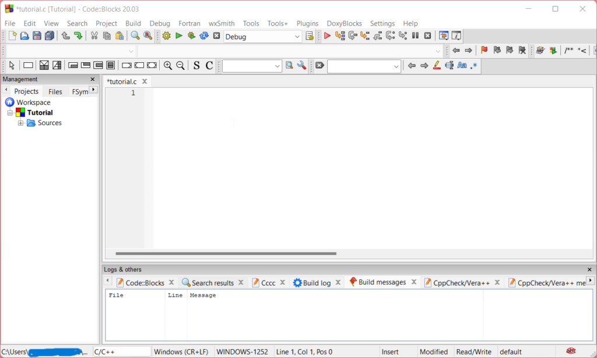Image resolution: width=597 pixels, height=358 pixels.
Task: Click in the editor on line 1
Action: point(373,93)
